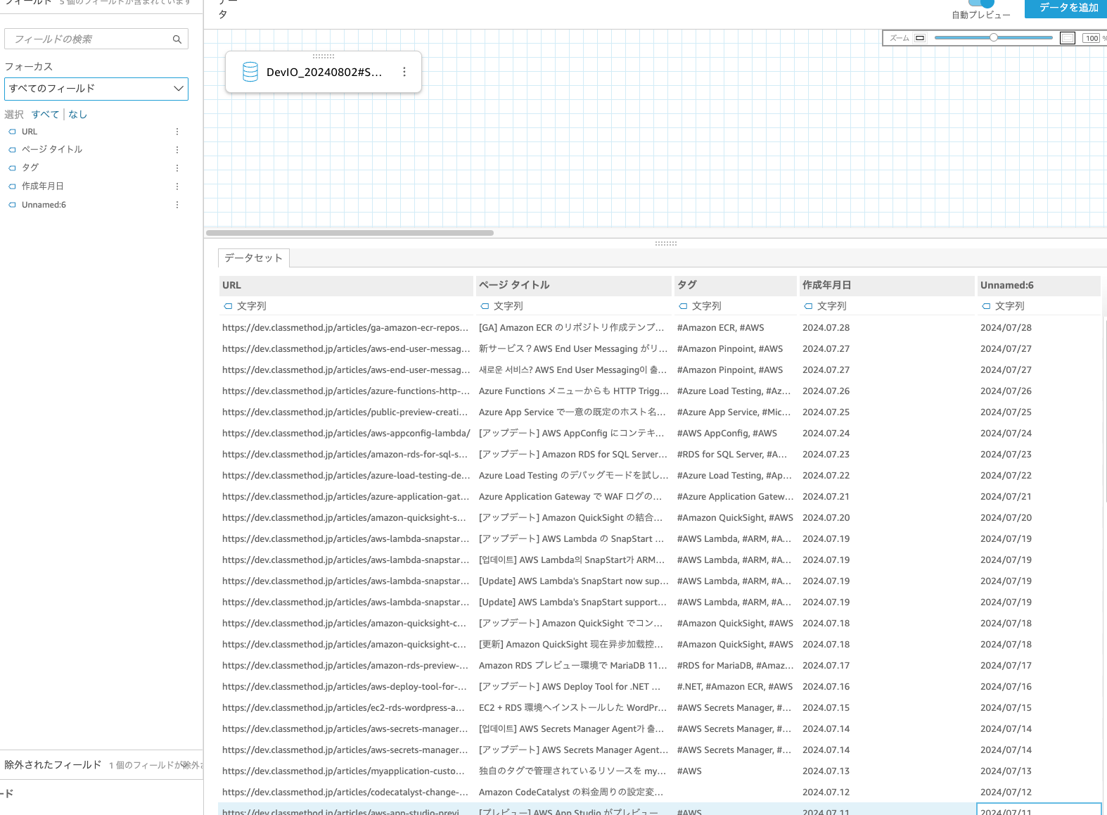Click the zoom percentage box showing 100

pyautogui.click(x=1092, y=38)
